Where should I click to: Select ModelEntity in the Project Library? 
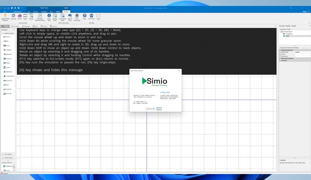pyautogui.click(x=8, y=166)
